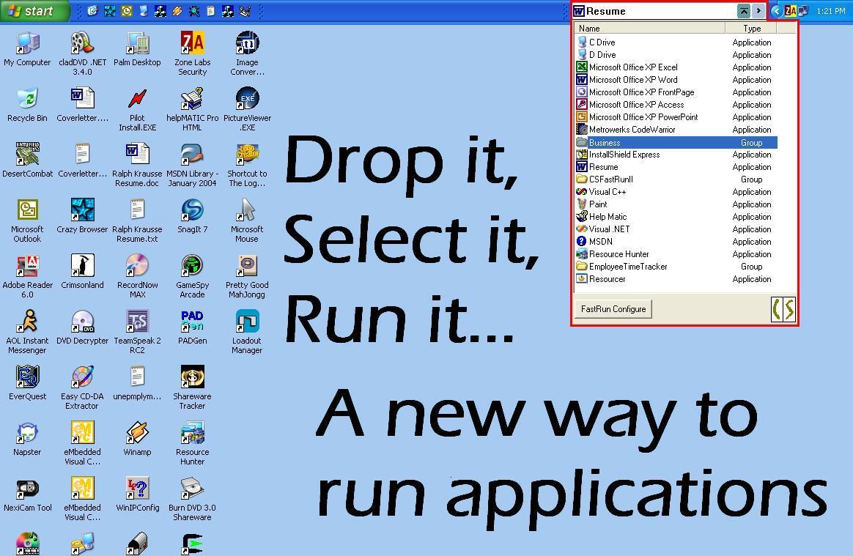Select Metrowerks CodeWarrior in list
853x556 pixels.
[x=676, y=130]
